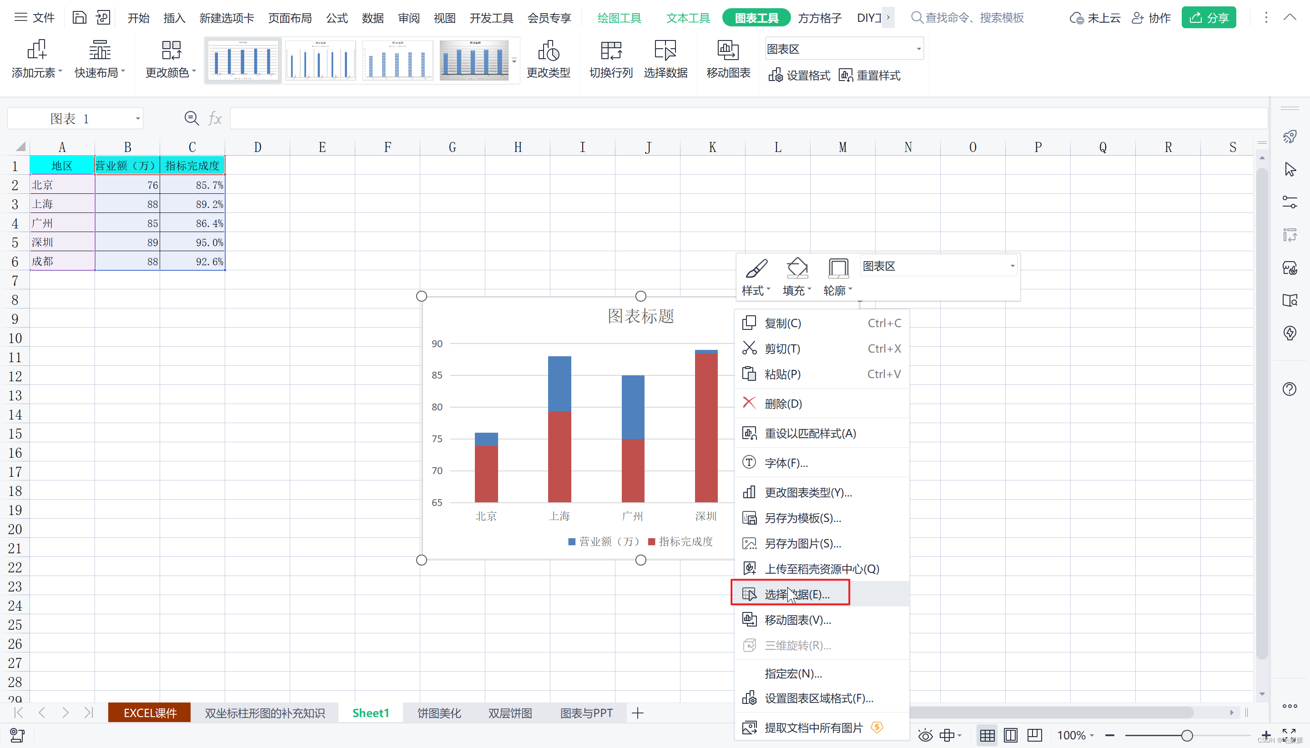Expand 图表区 dropdown in ribbon

pos(918,49)
